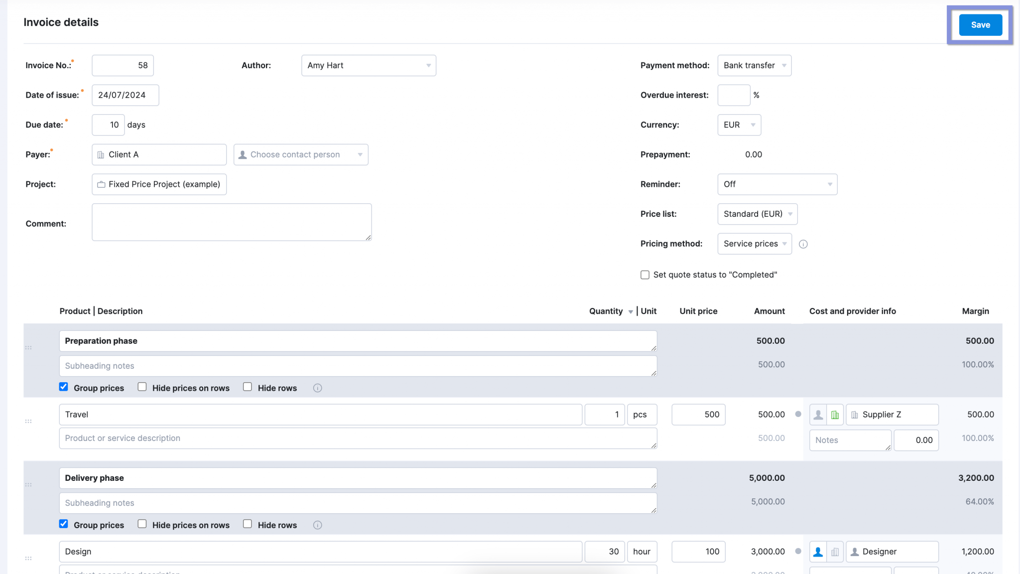Open the Payment method dropdown

[754, 65]
